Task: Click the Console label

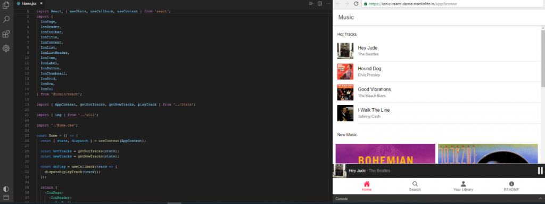Action: click(x=341, y=199)
